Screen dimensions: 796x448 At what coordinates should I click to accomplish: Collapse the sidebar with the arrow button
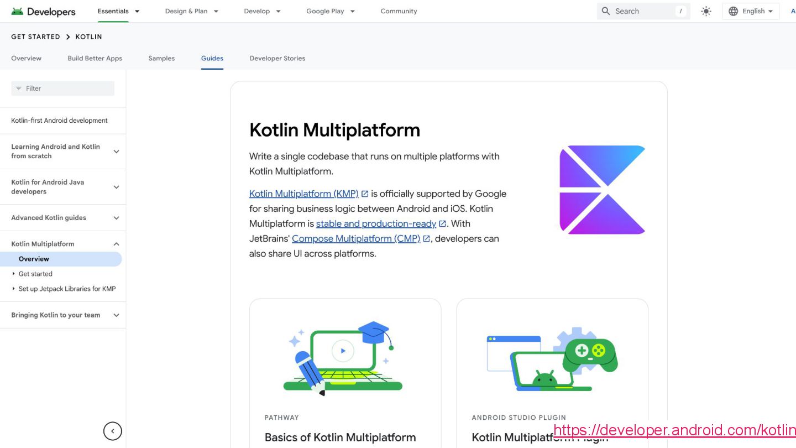tap(112, 431)
